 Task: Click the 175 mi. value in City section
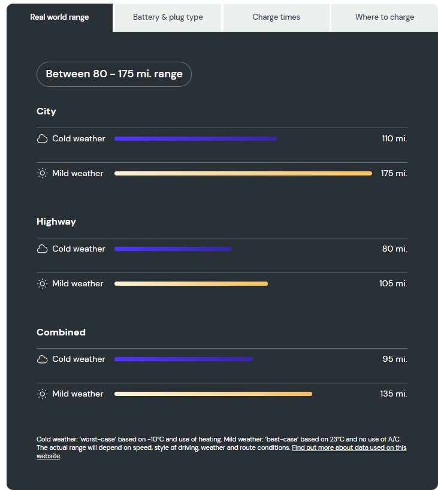(x=394, y=174)
